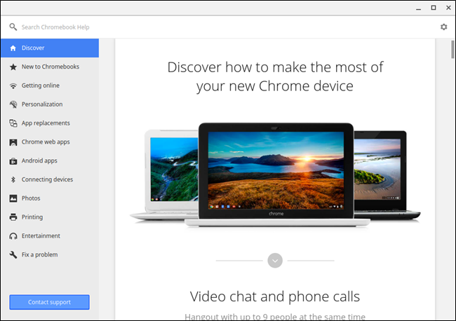Minimize the Chromebook Help window
Screen dimensions: 456x321
point(418,8)
